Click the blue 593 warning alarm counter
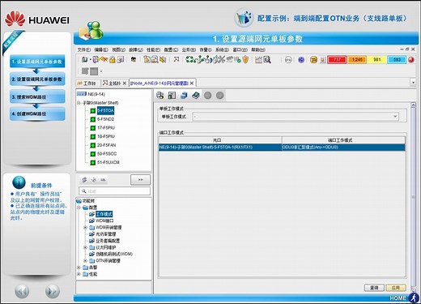 (x=397, y=60)
